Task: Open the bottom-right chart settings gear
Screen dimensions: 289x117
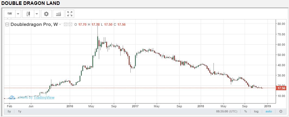Action: (281, 111)
